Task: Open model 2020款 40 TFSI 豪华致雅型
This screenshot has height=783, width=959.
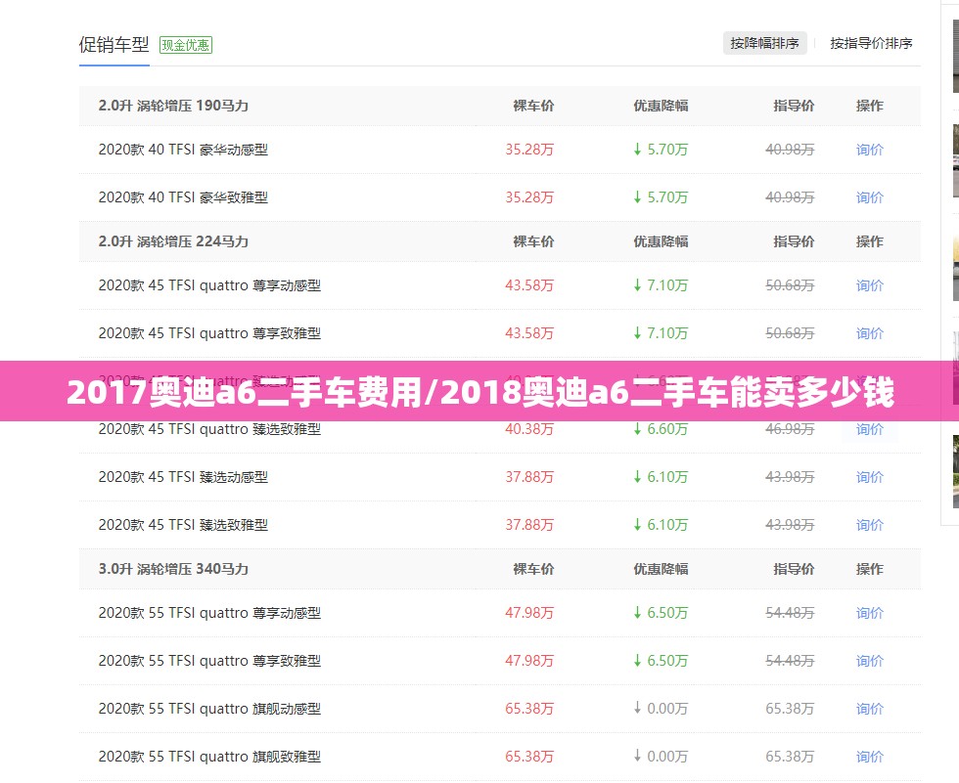Action: 183,197
